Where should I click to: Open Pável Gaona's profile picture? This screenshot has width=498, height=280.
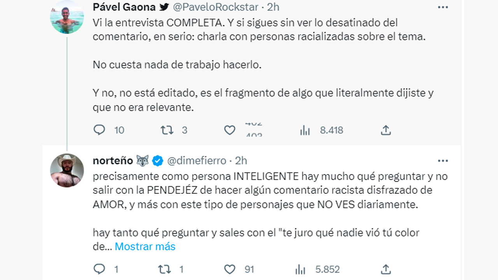[67, 17]
